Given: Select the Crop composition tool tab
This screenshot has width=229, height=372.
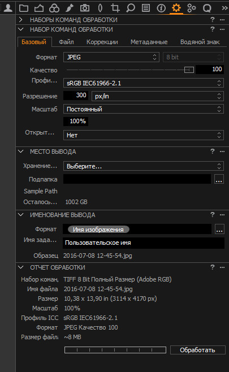Looking at the screenshot, I should point(115,8).
